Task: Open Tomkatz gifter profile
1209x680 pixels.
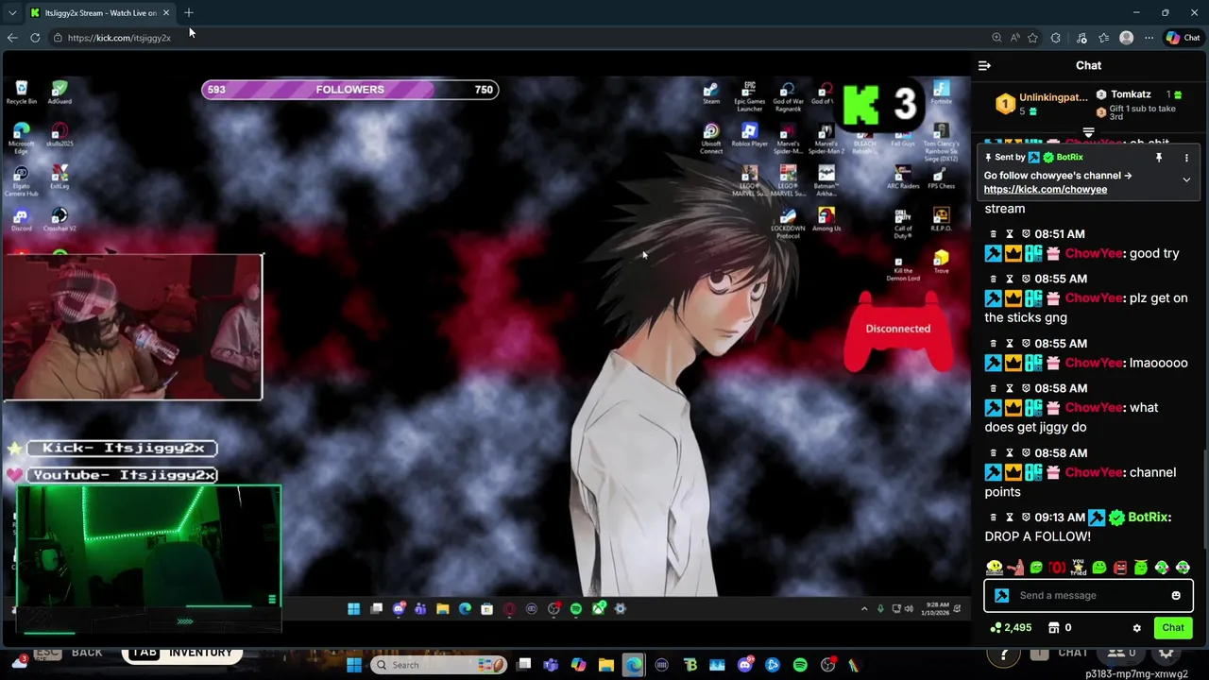Action: tap(1131, 94)
